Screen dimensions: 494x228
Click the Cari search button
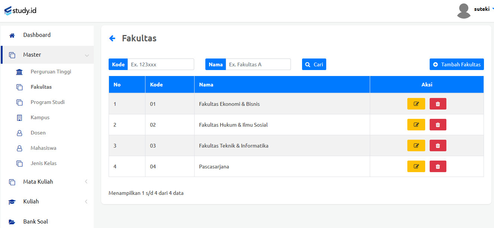point(314,64)
